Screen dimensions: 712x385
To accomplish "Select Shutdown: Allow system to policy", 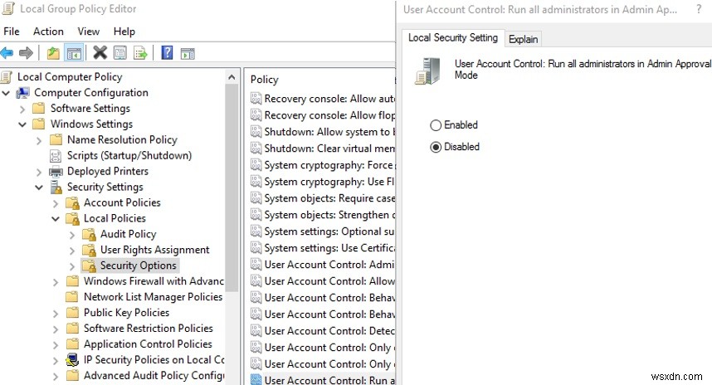I will [x=323, y=132].
